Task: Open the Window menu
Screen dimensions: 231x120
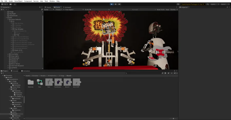Action: [52, 1]
